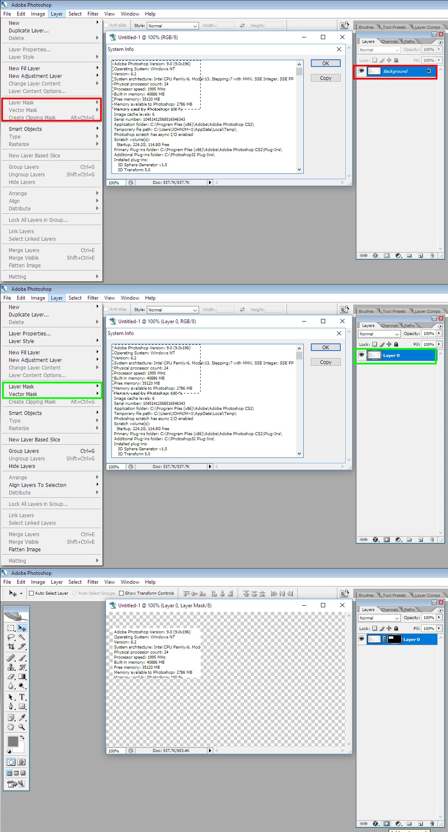Viewport: 448px width, 832px height.
Task: Pick the Blur tool
Action: click(11, 686)
